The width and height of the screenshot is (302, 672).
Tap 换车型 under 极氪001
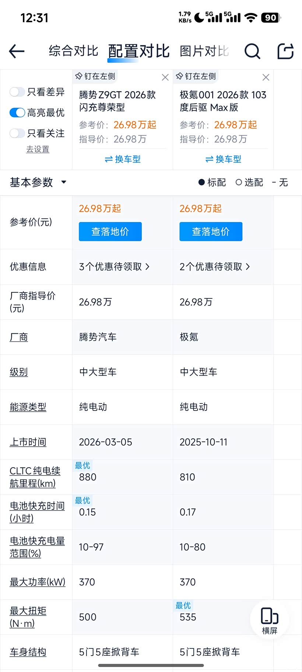click(x=223, y=159)
